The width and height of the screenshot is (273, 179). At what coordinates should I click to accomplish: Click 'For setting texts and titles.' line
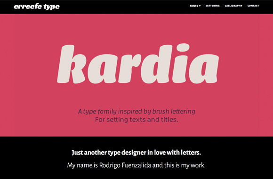click(136, 120)
